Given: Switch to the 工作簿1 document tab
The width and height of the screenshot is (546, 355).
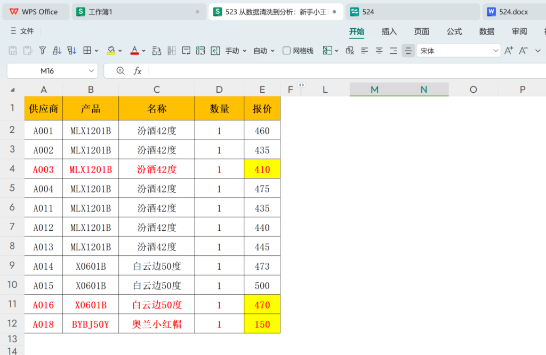Looking at the screenshot, I should (139, 12).
